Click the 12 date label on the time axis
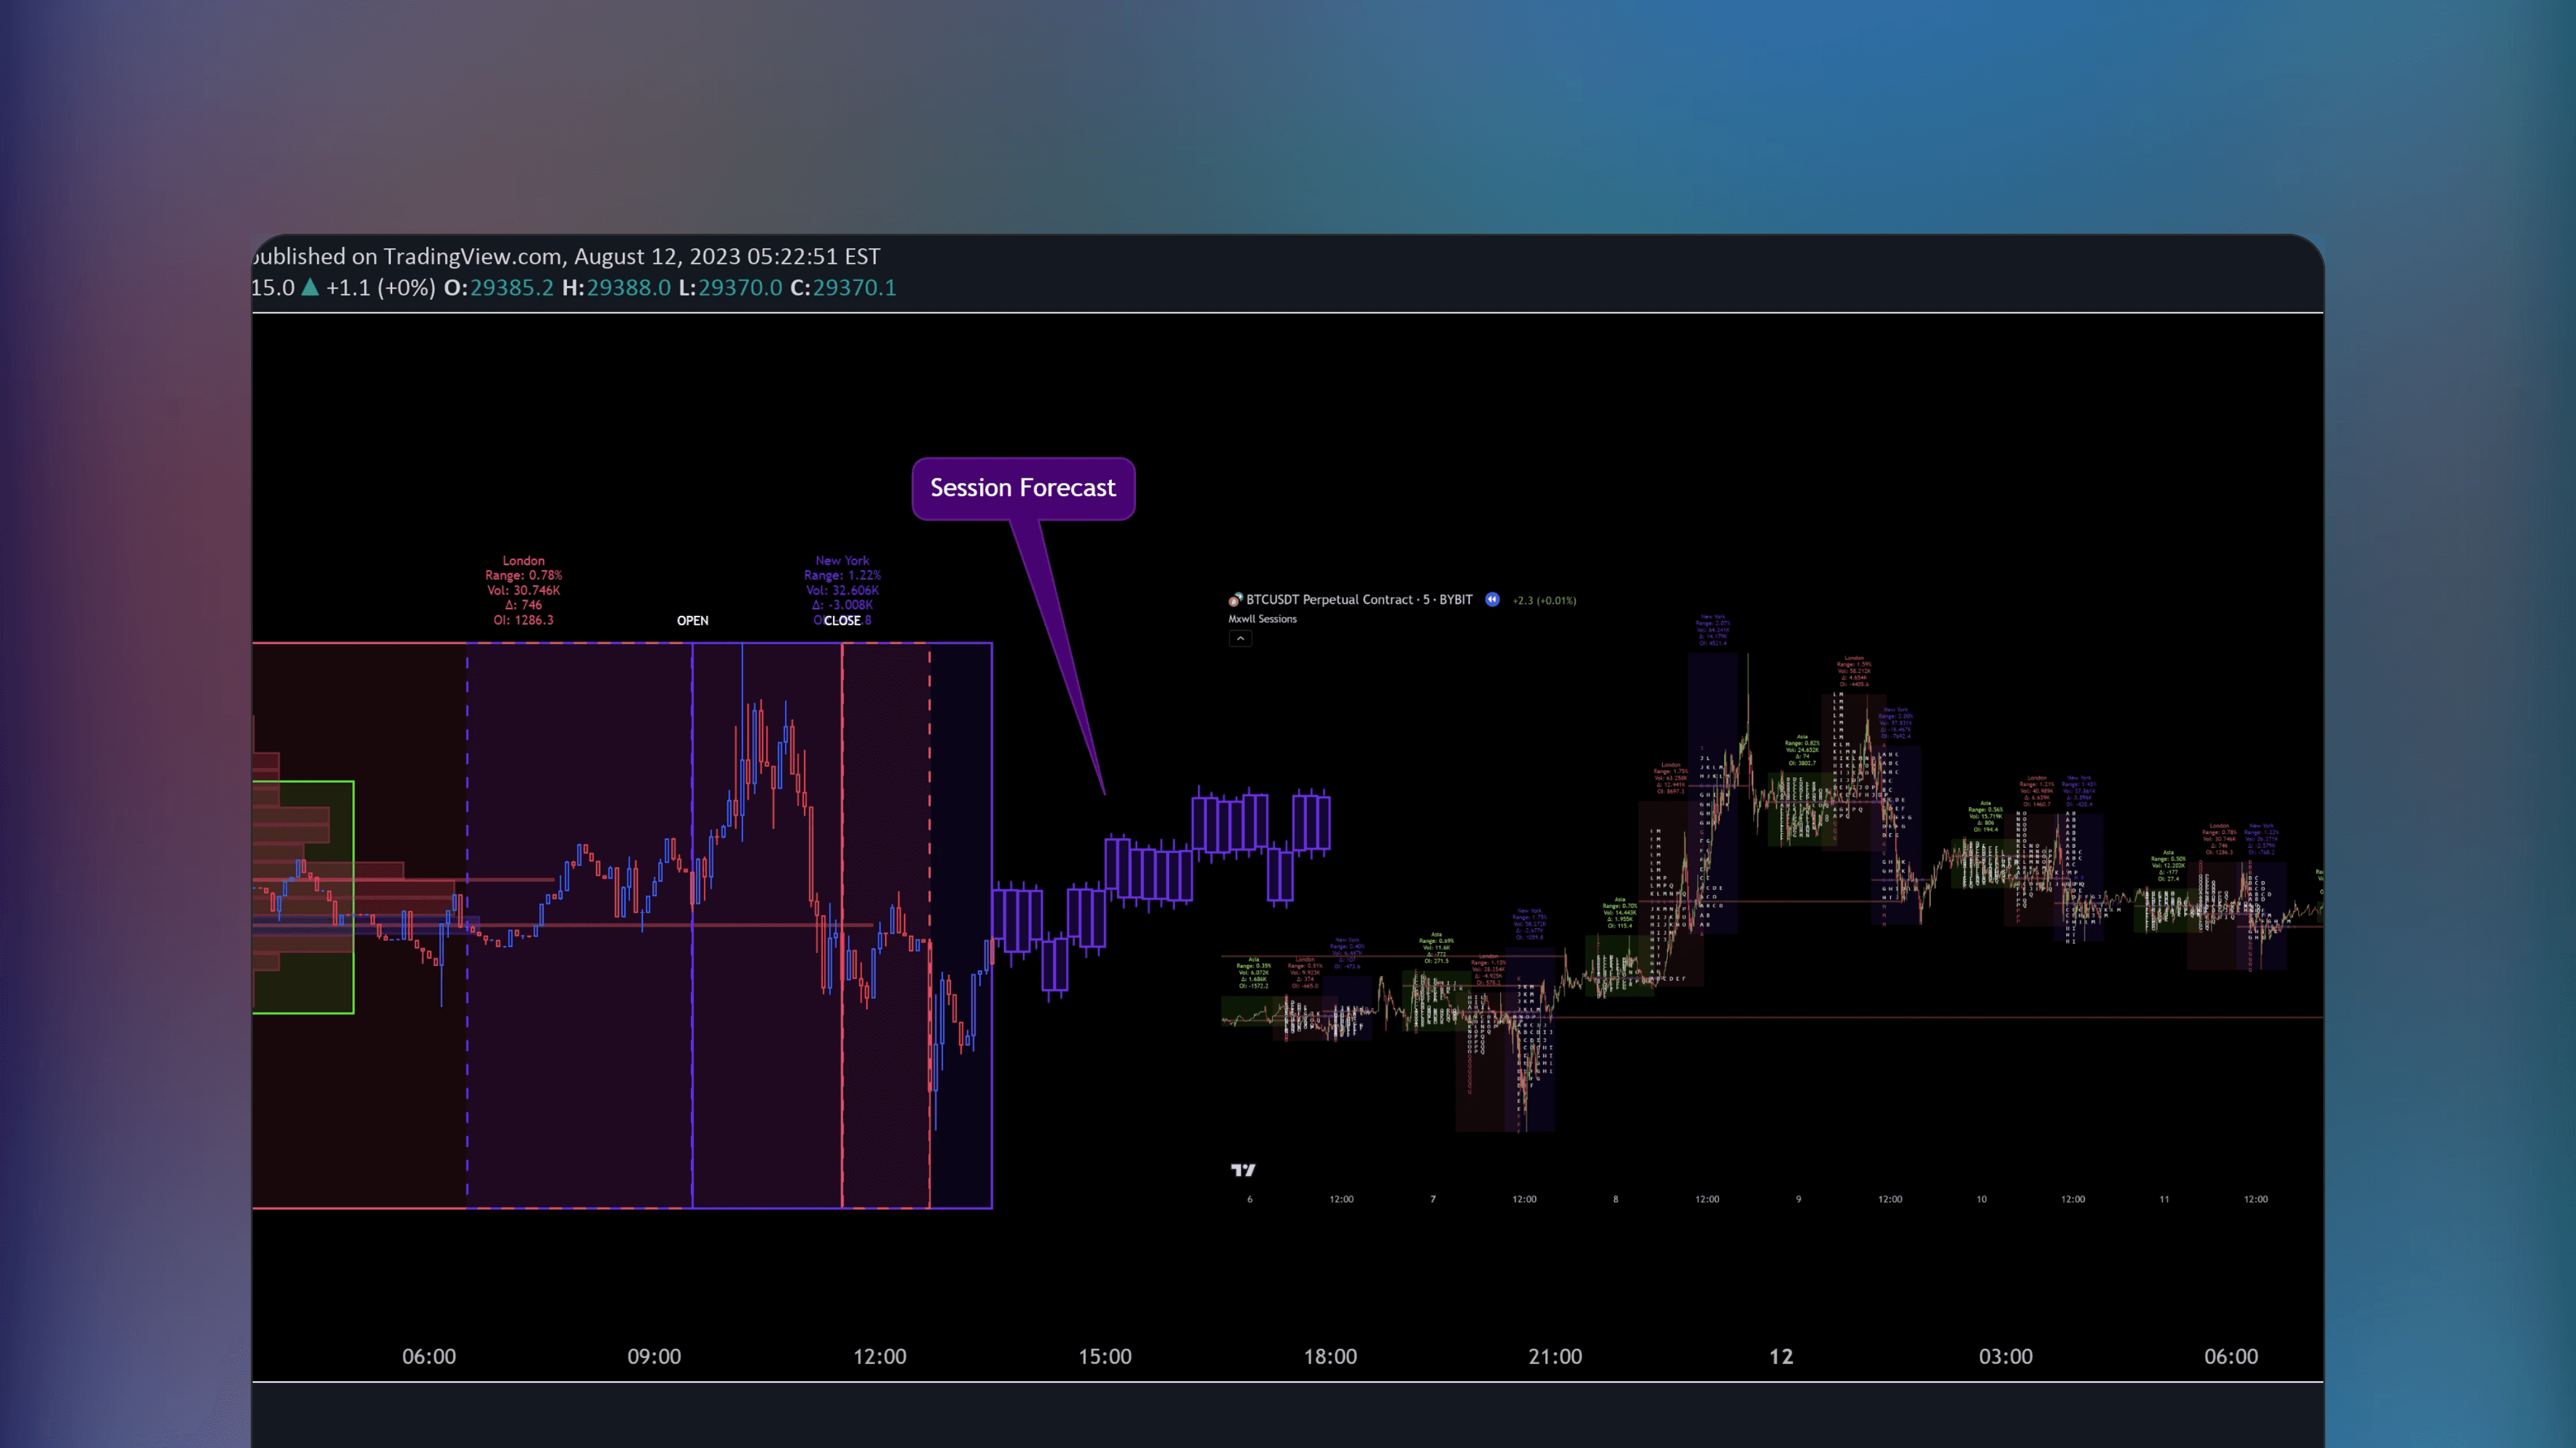Screen dimensions: 2576x1448 (1782, 1357)
